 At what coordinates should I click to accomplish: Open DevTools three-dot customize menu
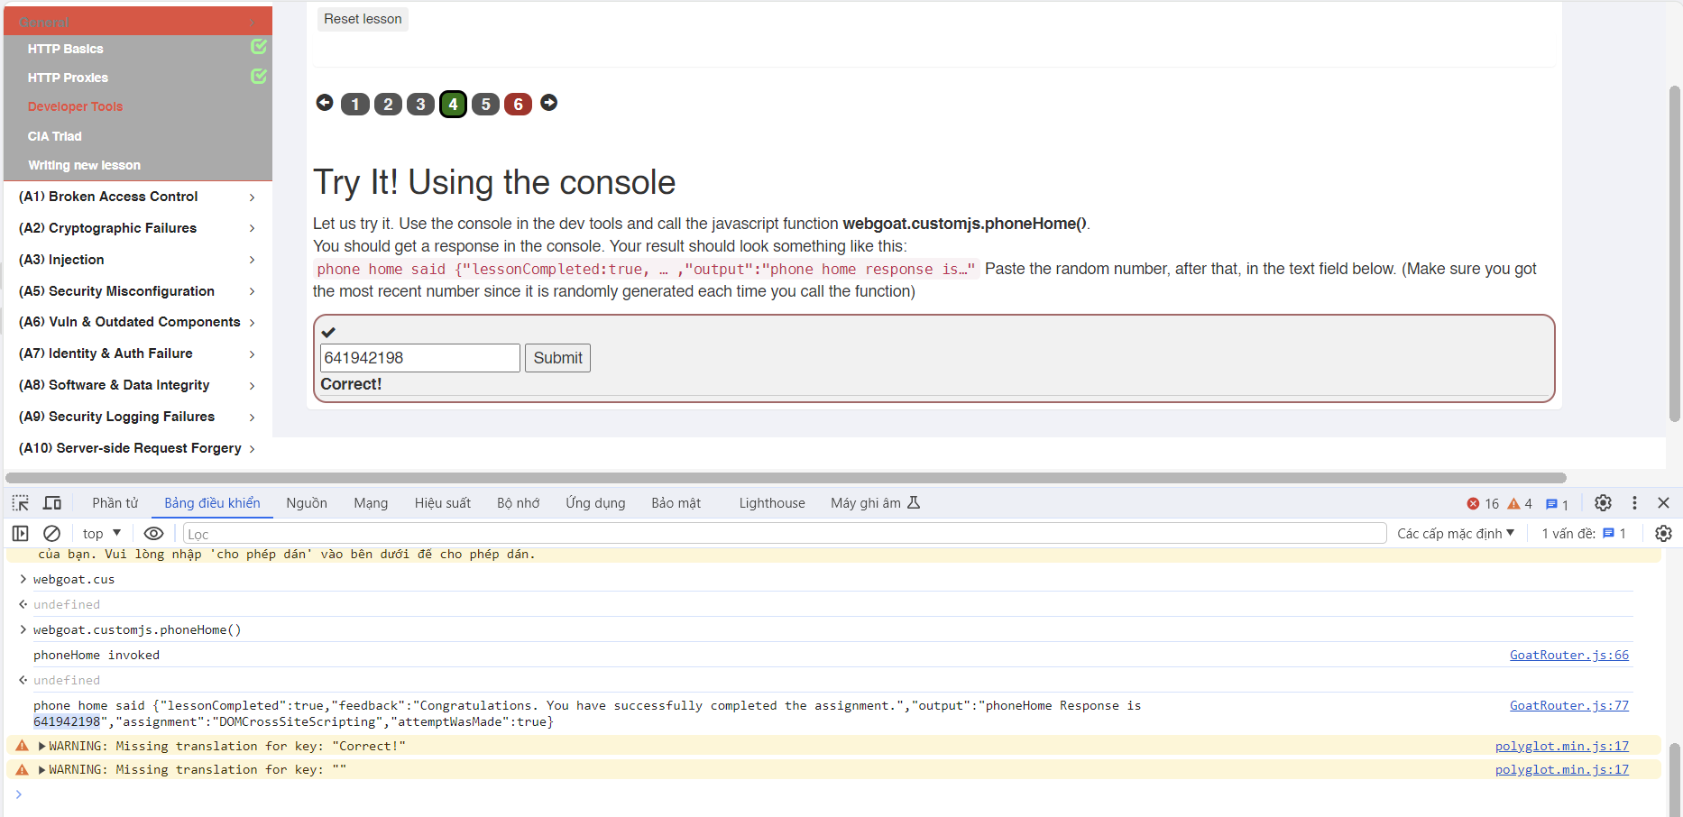(x=1634, y=503)
